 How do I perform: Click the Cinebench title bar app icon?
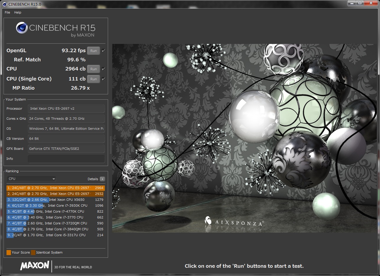click(x=4, y=4)
